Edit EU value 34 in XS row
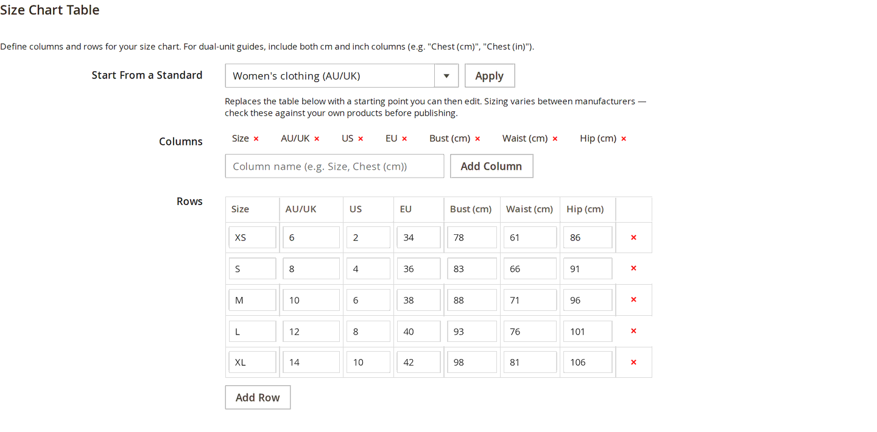 coord(419,237)
